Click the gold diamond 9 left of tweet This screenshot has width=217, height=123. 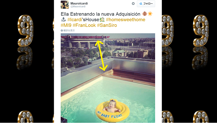(x=25, y=31)
